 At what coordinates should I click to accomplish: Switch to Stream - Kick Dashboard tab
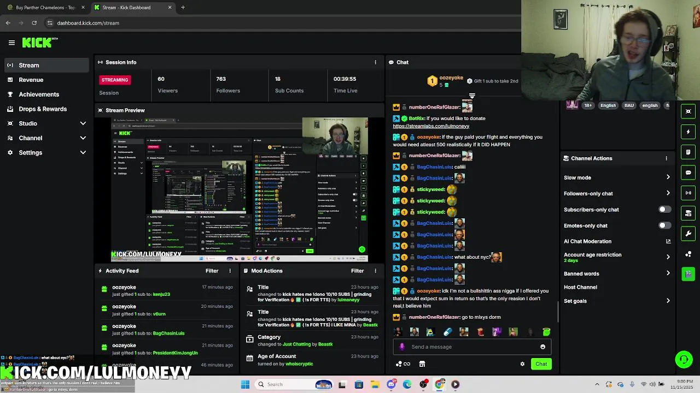pyautogui.click(x=132, y=8)
